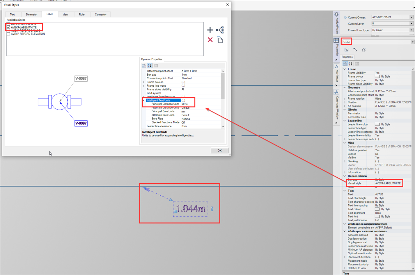Toggle AVEVA-REFGRD-ELEVATION style checkbox
This screenshot has height=275, width=415.
point(8,34)
